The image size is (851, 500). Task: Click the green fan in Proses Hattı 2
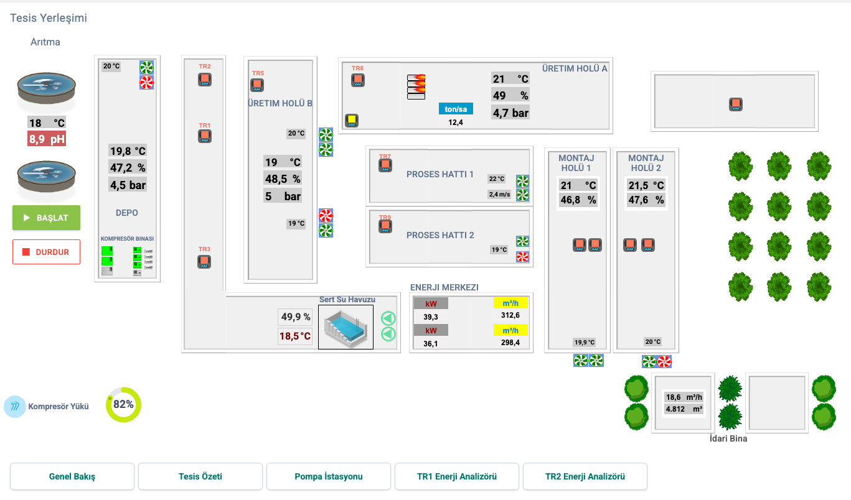pos(523,242)
